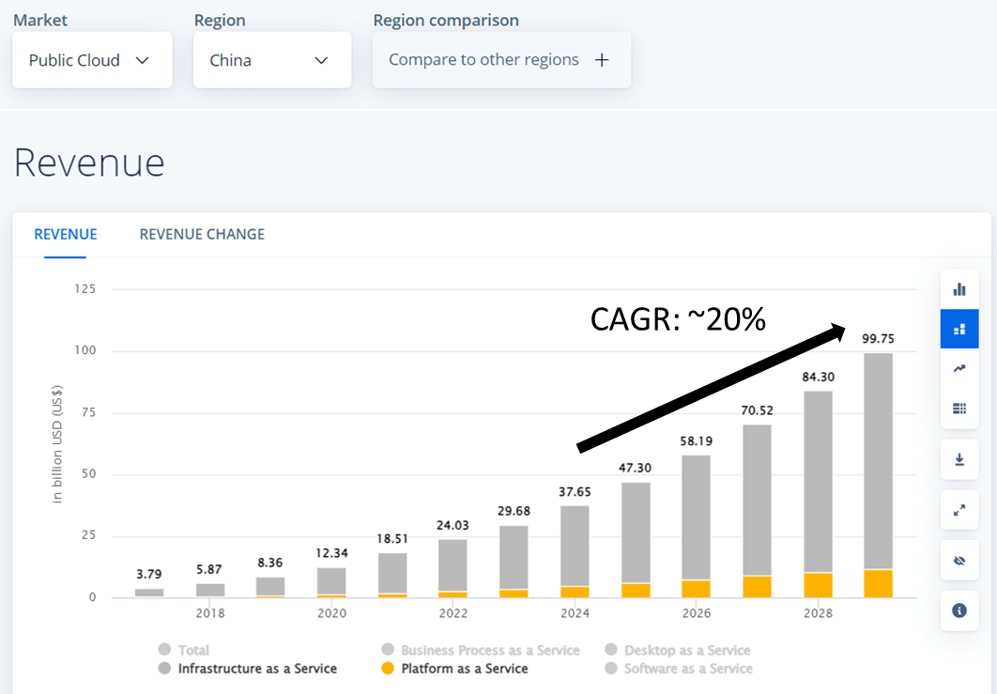Open the China region dropdown
This screenshot has width=997, height=694.
(x=271, y=60)
